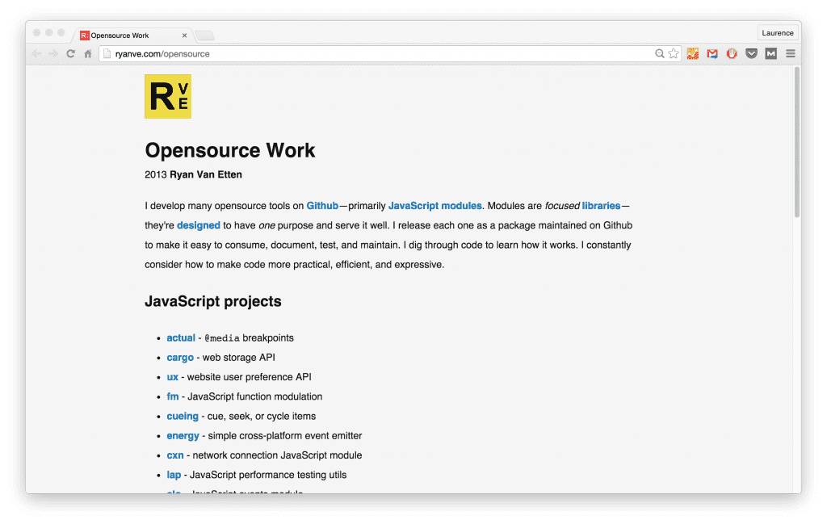Click the text "cue, seek, or cycle items"

coord(262,417)
